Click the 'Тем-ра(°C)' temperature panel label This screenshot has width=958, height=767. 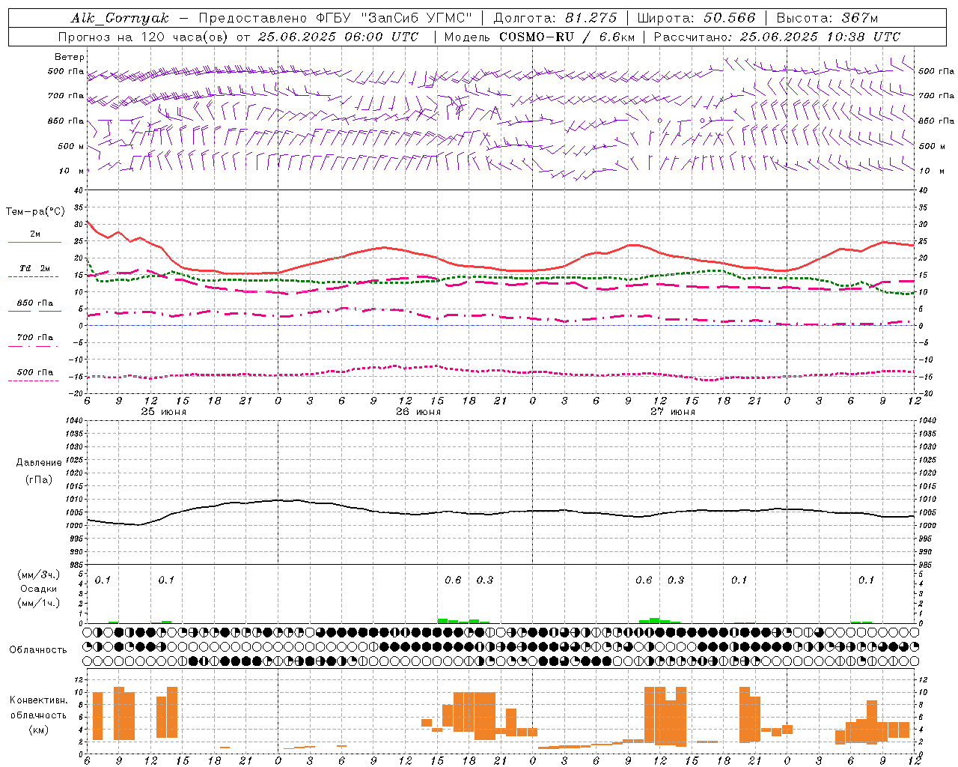[35, 212]
